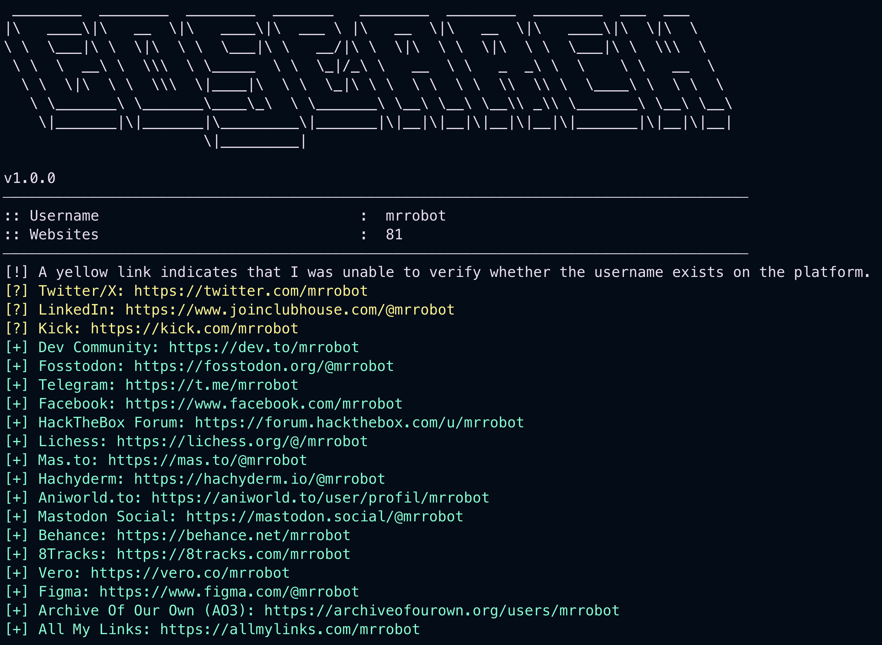The height and width of the screenshot is (645, 882).
Task: Open the Telegram t.me/mrrobot link
Action: tap(211, 385)
